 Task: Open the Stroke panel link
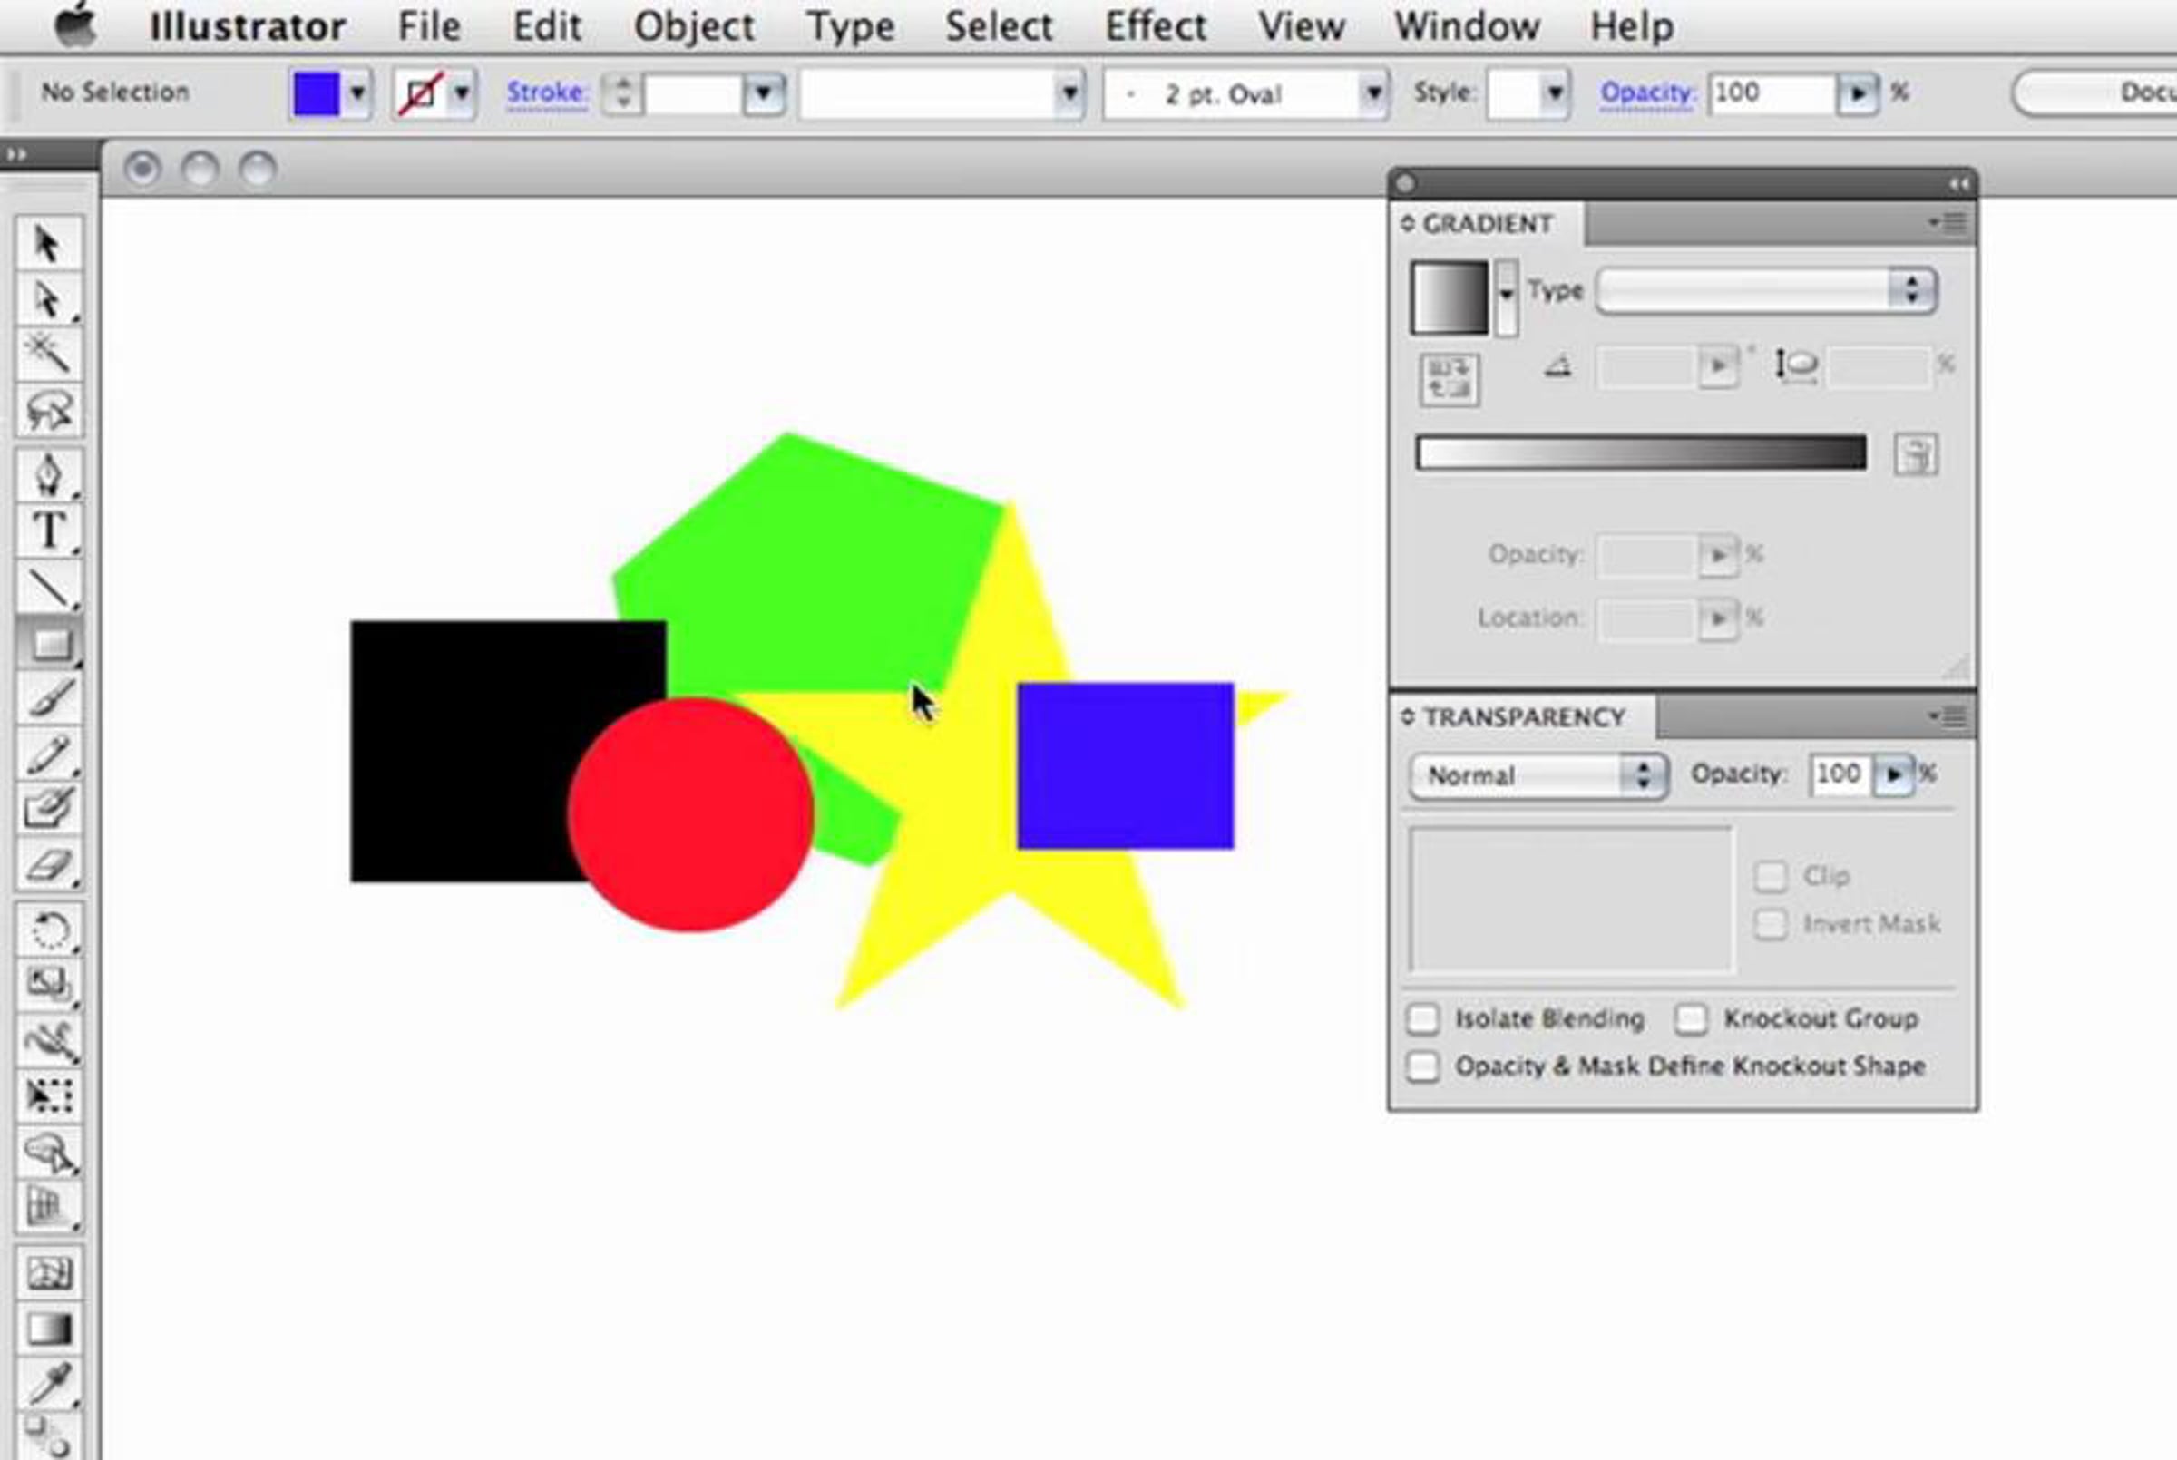click(x=547, y=92)
